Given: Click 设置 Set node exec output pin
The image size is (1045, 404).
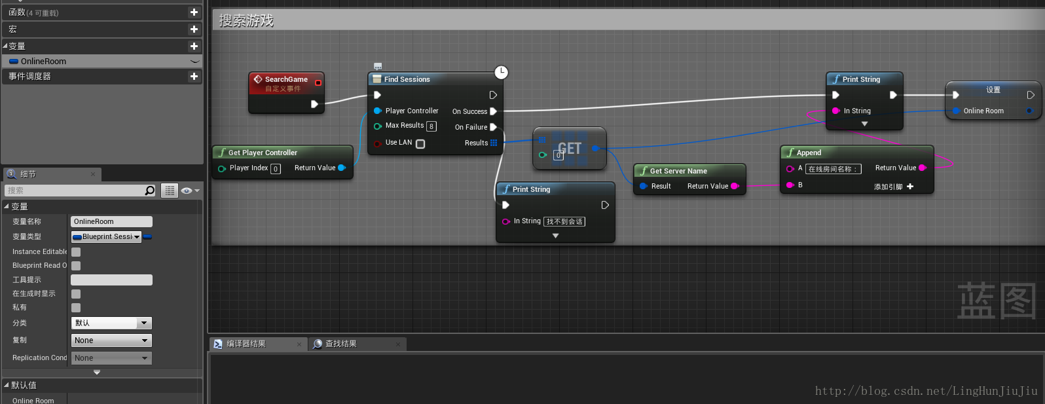Looking at the screenshot, I should [x=1031, y=95].
